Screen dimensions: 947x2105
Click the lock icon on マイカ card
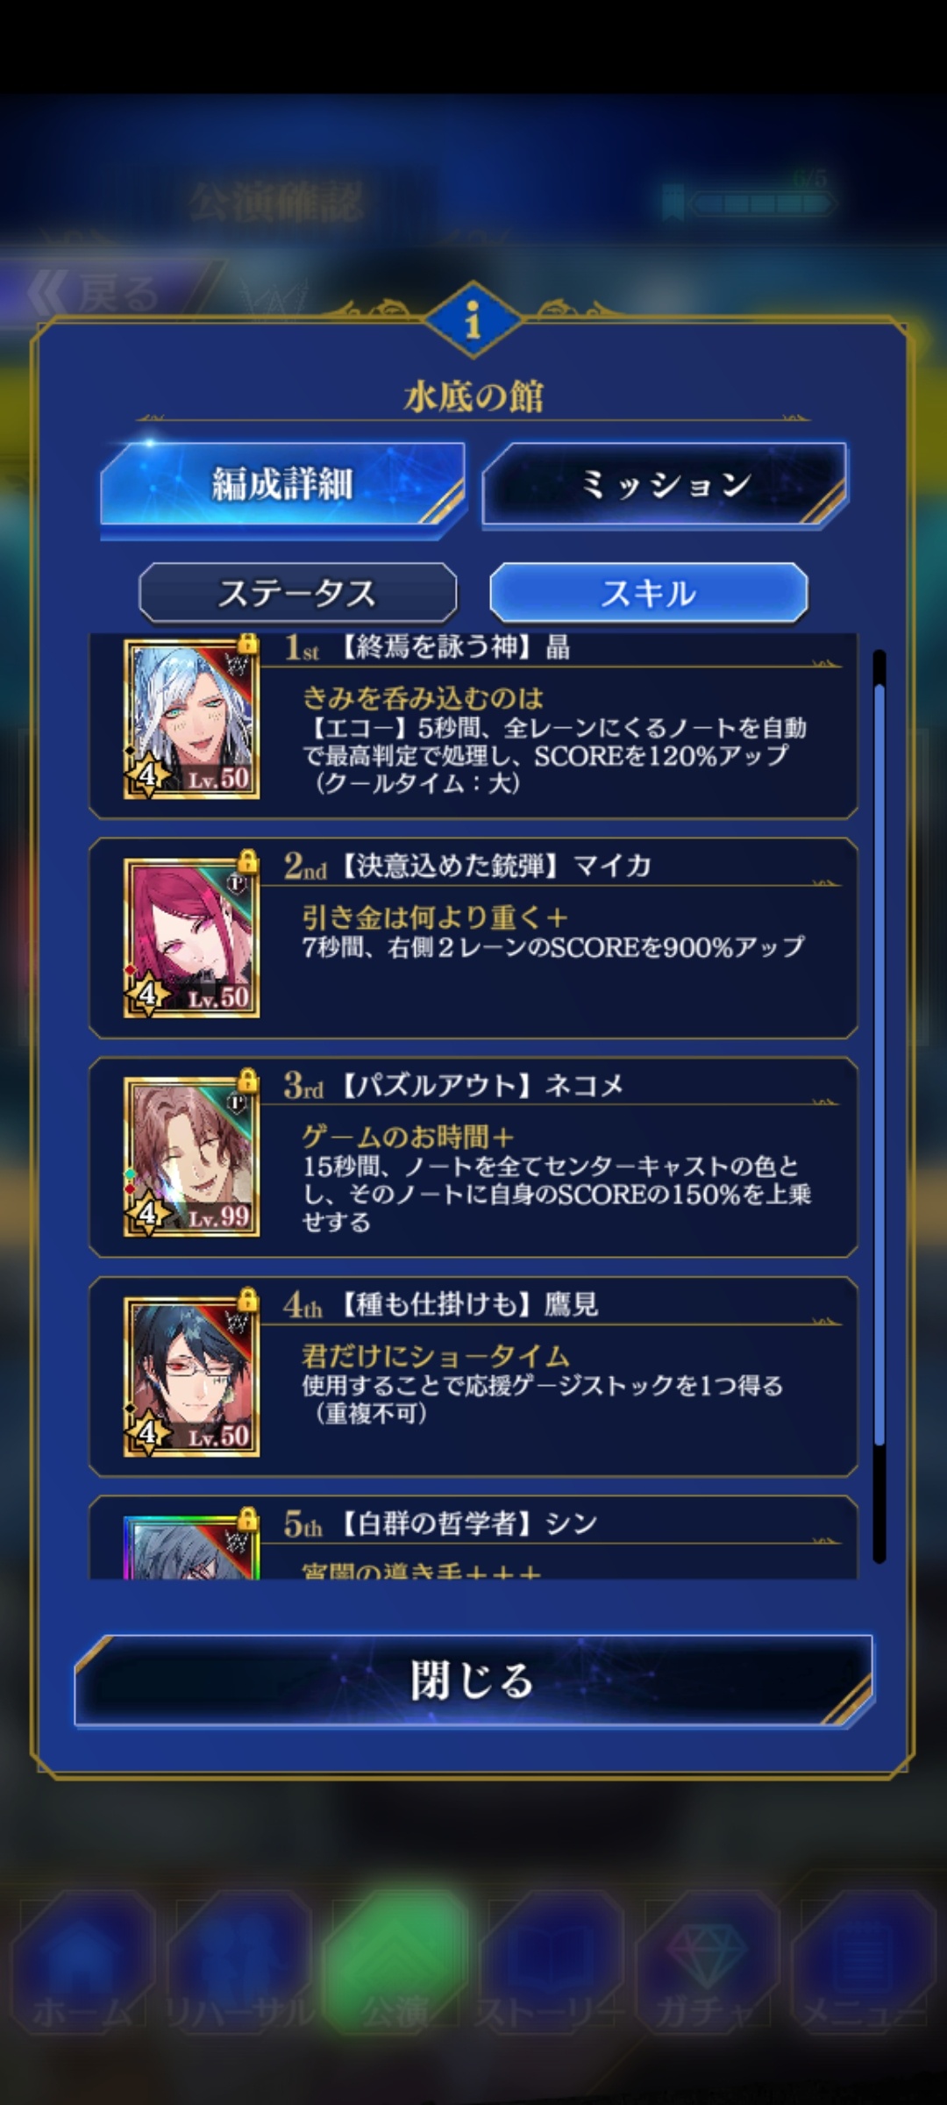[x=248, y=861]
